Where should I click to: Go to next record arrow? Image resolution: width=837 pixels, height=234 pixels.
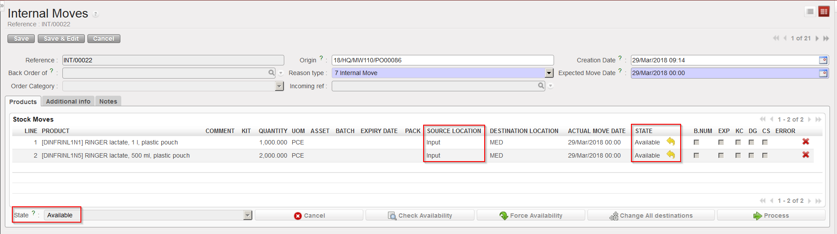pyautogui.click(x=817, y=39)
